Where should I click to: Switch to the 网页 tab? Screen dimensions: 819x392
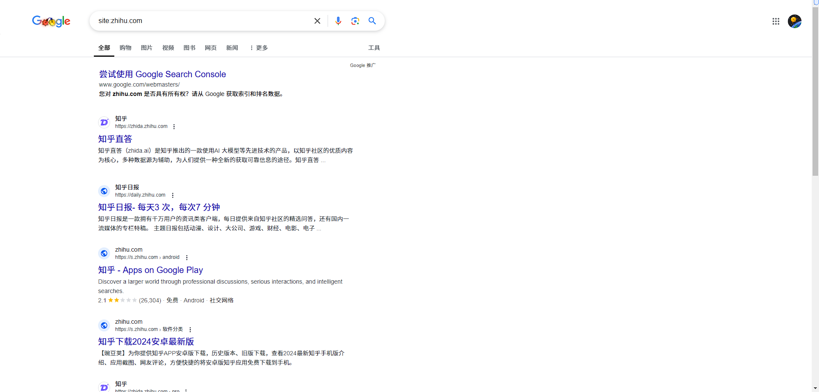point(211,48)
